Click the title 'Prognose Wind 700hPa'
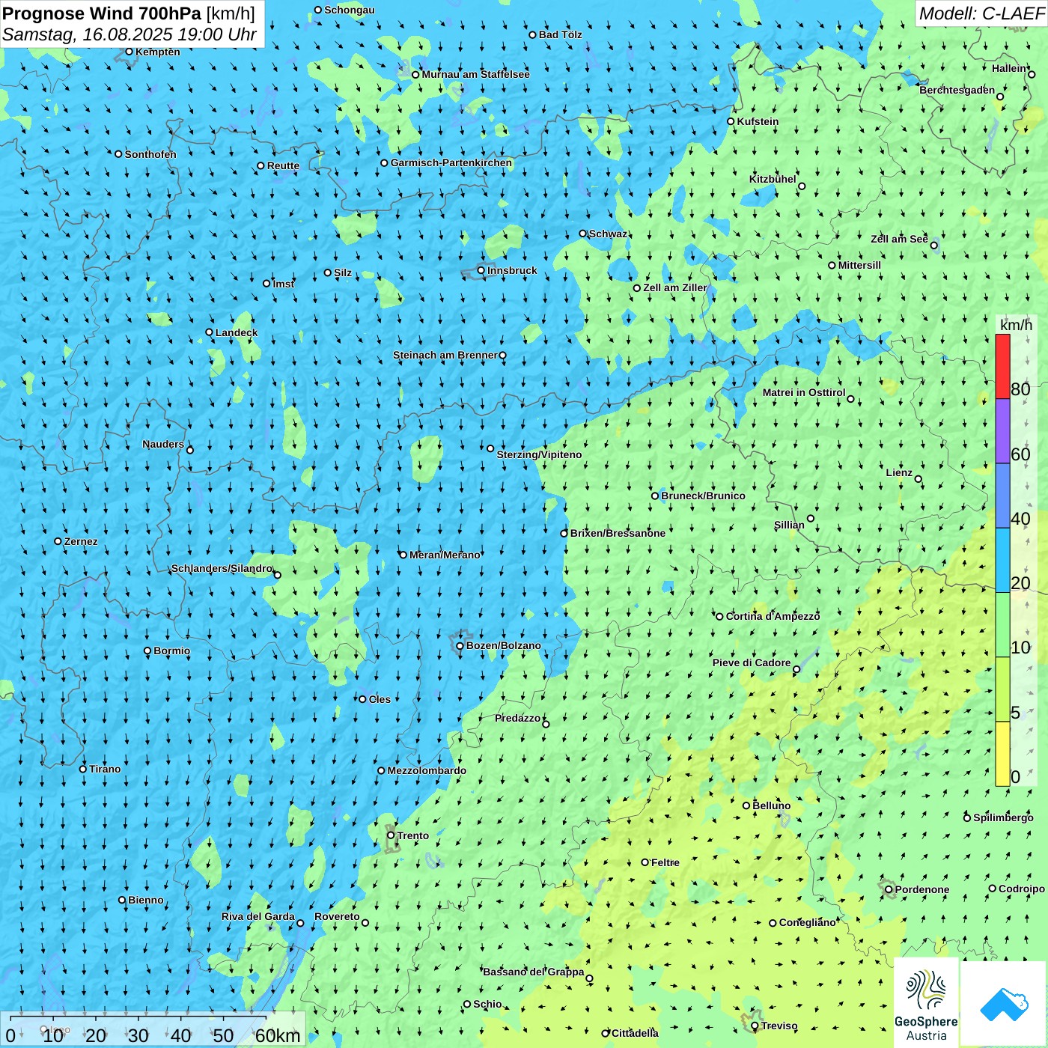Screen dimensions: 1048x1048 point(102,13)
